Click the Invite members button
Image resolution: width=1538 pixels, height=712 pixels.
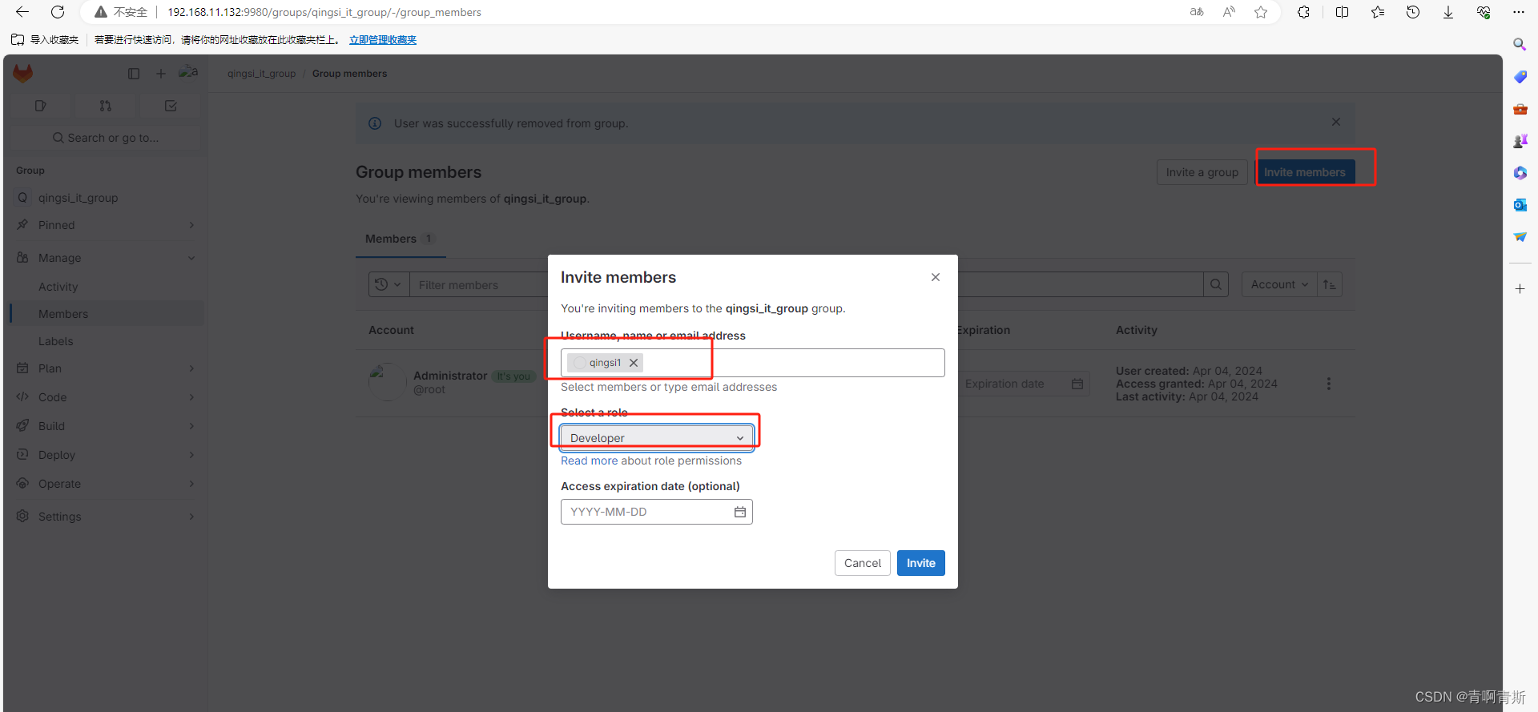(1305, 172)
